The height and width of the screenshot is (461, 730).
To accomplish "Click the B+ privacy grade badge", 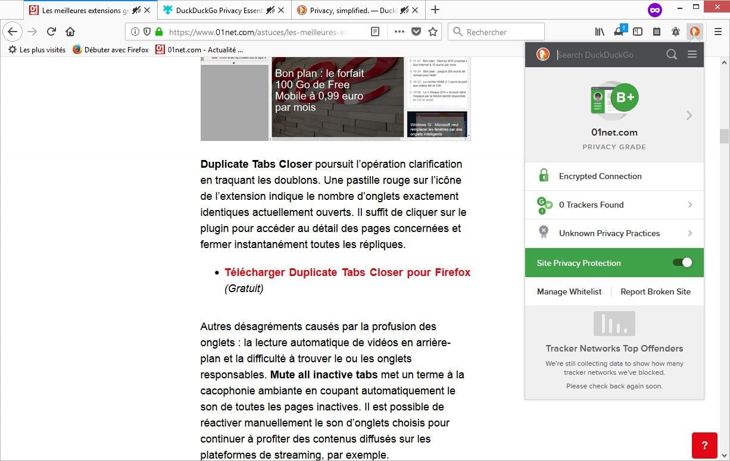I will coord(624,97).
